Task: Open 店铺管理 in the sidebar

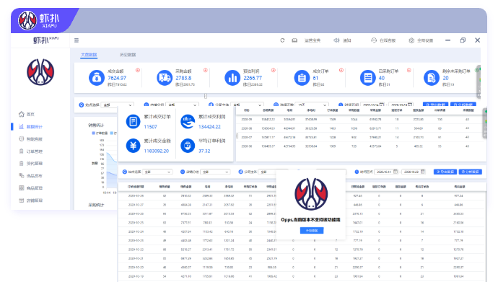Action: (31, 201)
